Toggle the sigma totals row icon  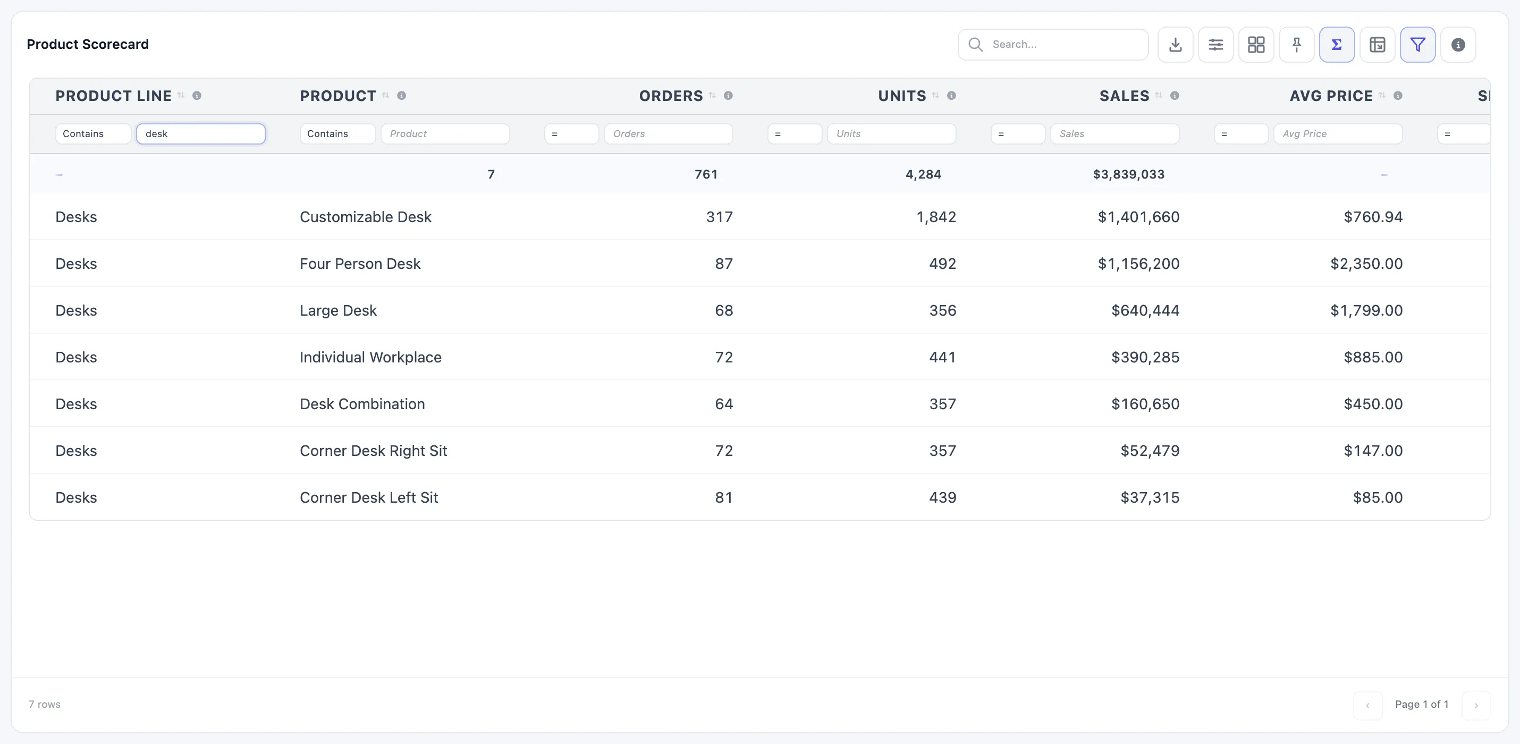[1337, 44]
